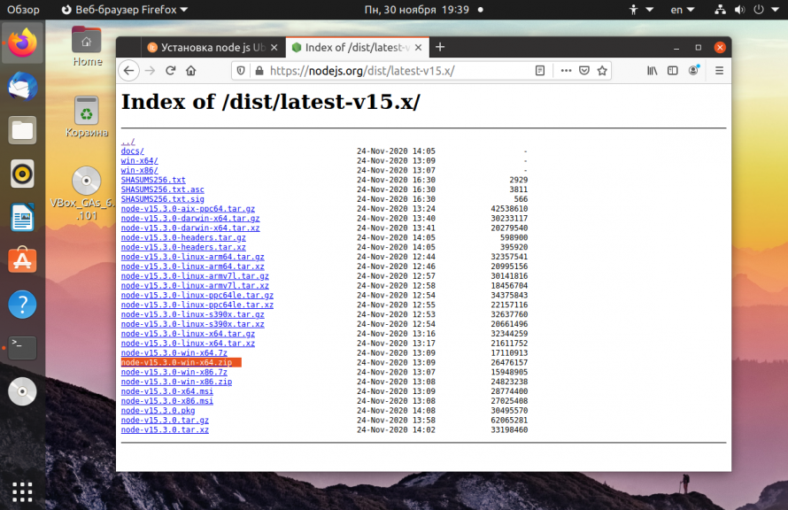This screenshot has width=788, height=510.
Task: Download node-v15.3.0-linux-arm64.tar.gz
Action: [192, 257]
